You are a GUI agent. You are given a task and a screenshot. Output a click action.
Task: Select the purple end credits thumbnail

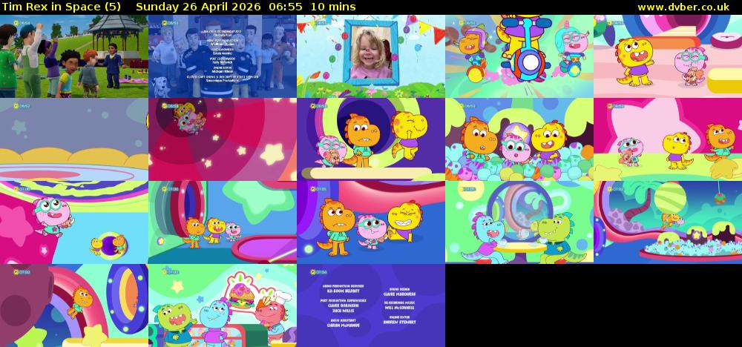coord(371,305)
